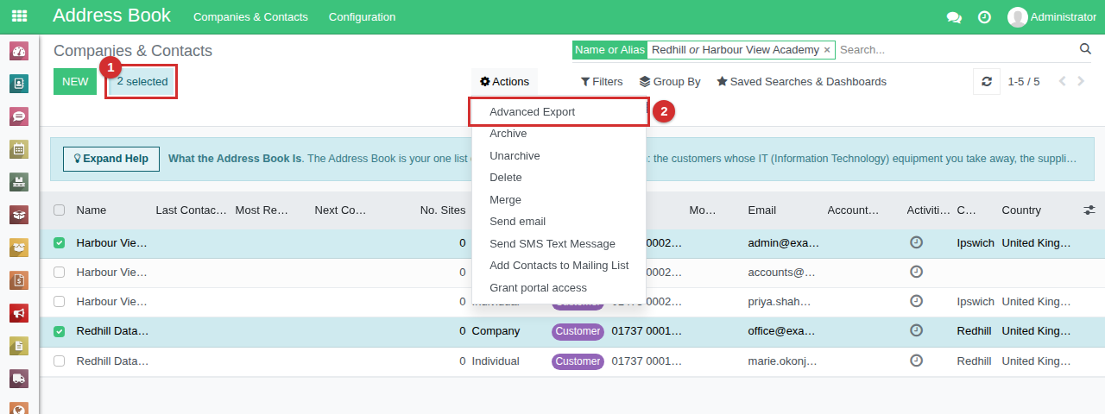Click activity clock for marie.okonj… row

(x=917, y=361)
